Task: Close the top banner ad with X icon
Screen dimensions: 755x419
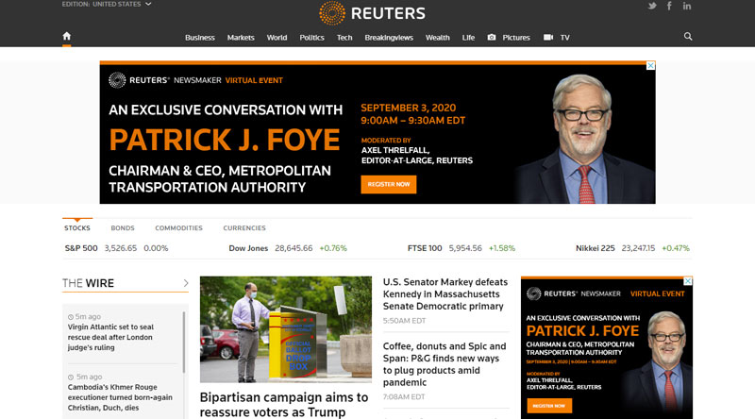Action: coord(650,65)
